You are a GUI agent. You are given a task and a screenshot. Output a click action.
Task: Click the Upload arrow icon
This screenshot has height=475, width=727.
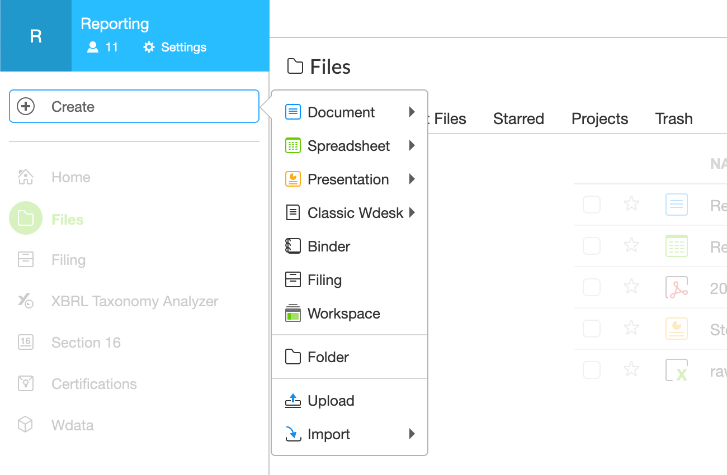(293, 401)
